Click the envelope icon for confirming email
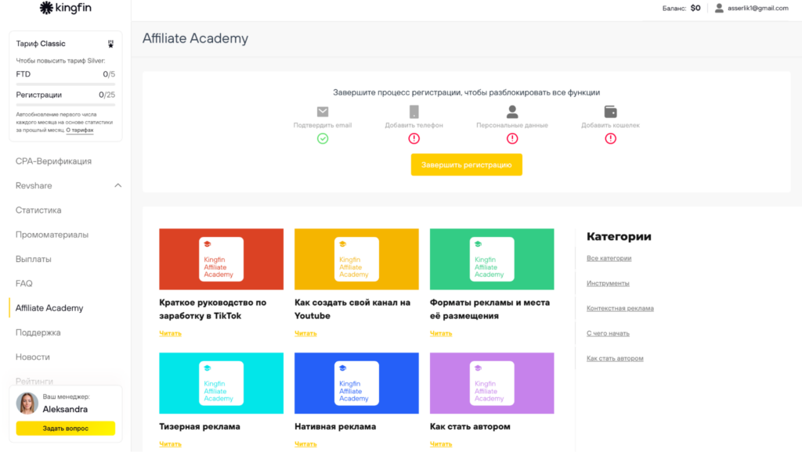Viewport: 802px width, 452px height. point(323,111)
